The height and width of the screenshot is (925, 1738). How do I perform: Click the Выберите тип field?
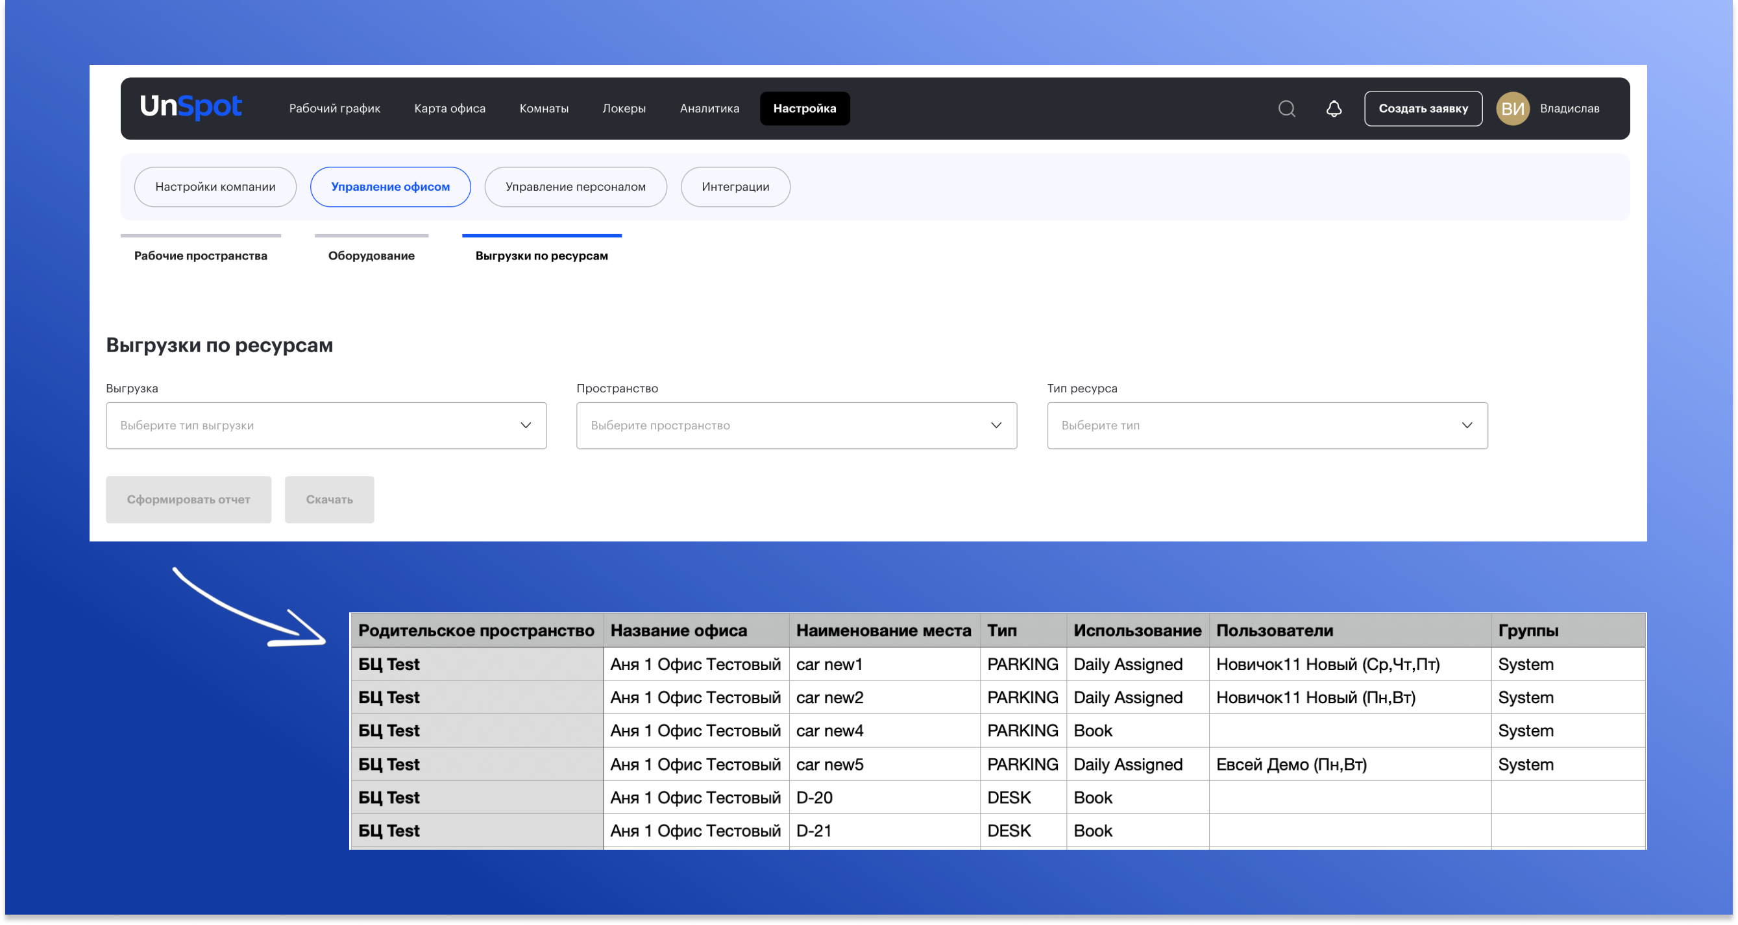pos(1266,426)
